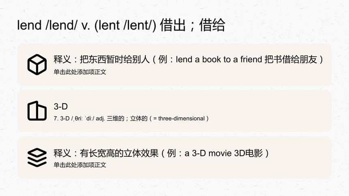Click the 3D cube icon in the first card
Screen dimensions: 349x196
37,64
